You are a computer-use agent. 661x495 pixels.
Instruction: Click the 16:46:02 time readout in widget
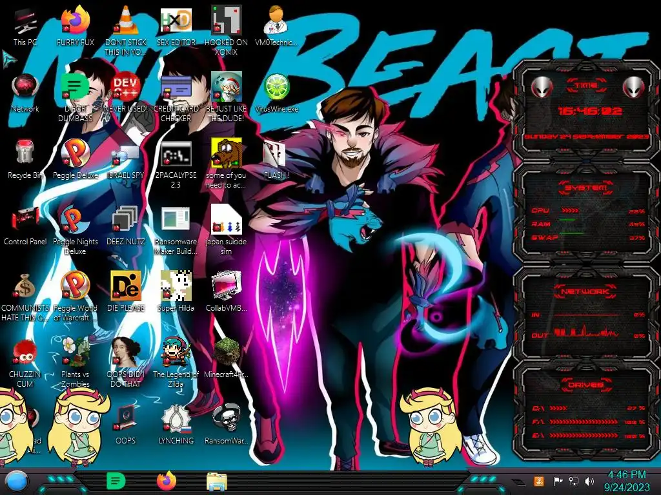coord(590,111)
